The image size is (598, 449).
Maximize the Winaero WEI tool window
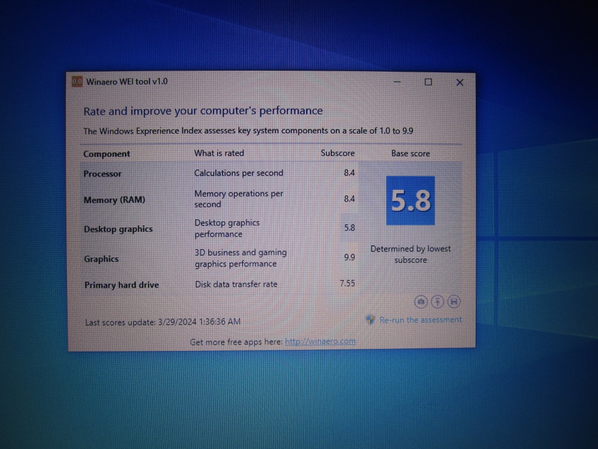(x=428, y=82)
